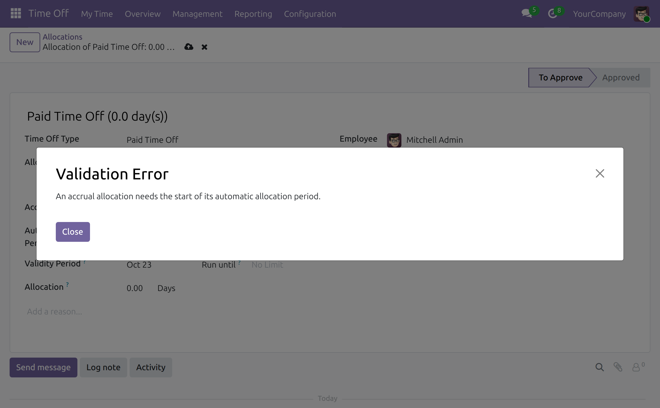Select the Approved status stage
660x408 pixels.
pos(621,78)
